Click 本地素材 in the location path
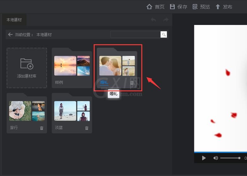Screen dimensions: 247x176 pyautogui.click(x=44, y=34)
